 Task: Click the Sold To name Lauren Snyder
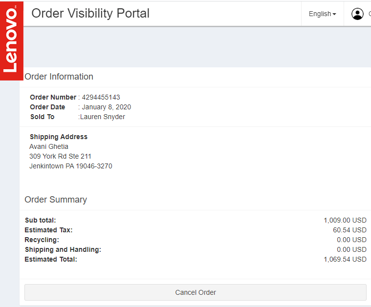(103, 117)
